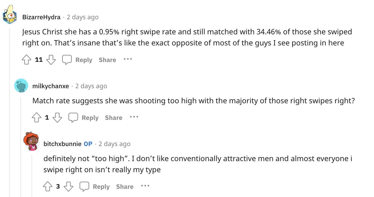Downvote BizarreHydra's comment

[x=51, y=60]
